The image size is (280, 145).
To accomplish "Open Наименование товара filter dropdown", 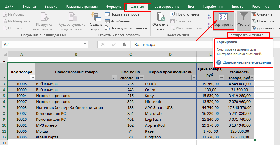I will coord(114,78).
